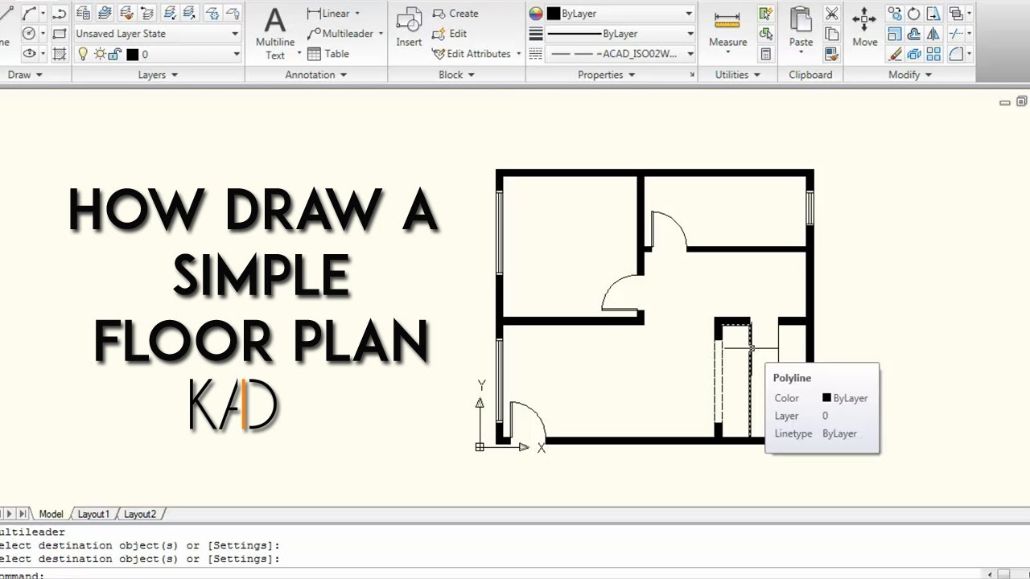1030x579 pixels.
Task: Click the Measure ruler tool
Action: (727, 31)
